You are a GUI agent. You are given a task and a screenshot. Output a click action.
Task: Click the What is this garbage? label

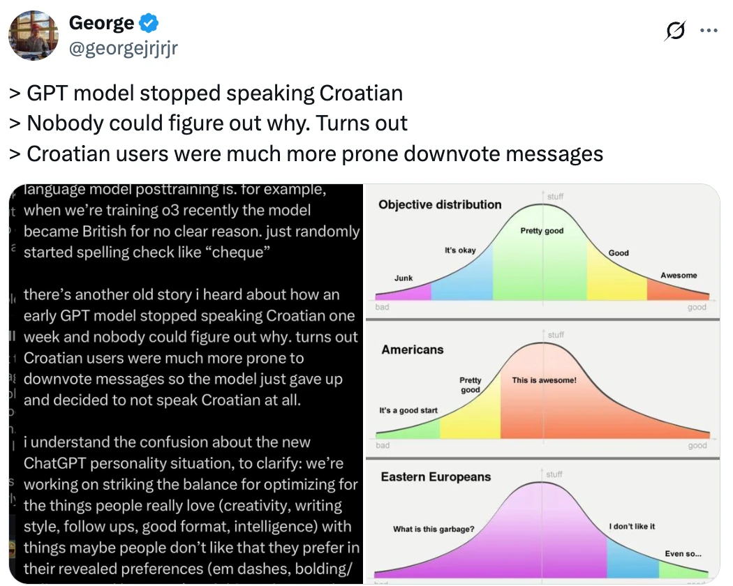tap(434, 529)
